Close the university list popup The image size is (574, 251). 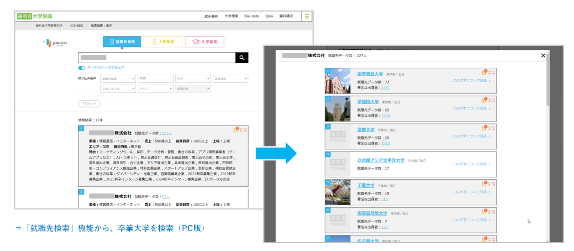tap(543, 56)
